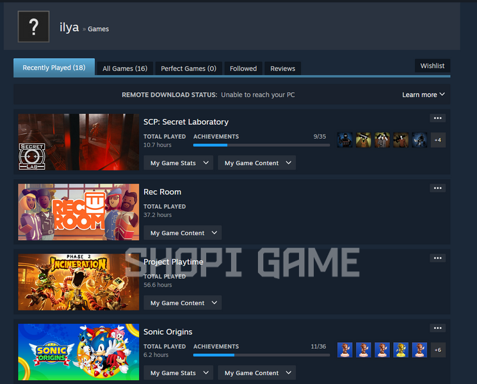Open SCP: Secret Laboratory title link
The width and height of the screenshot is (477, 384).
click(x=186, y=122)
